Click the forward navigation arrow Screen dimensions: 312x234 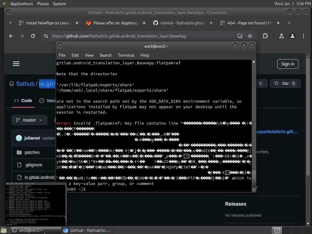click(22, 36)
